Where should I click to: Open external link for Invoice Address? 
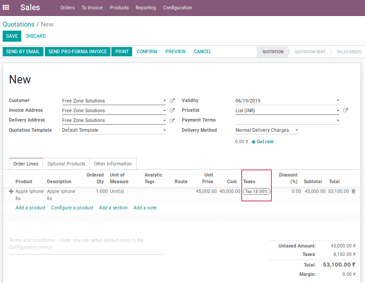[172, 110]
